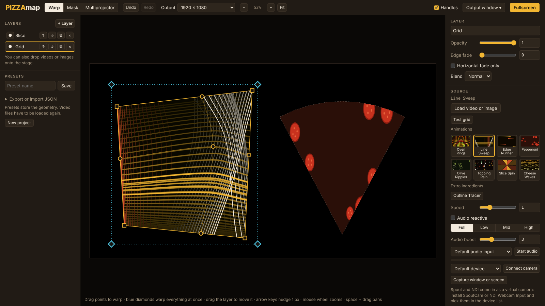Choose the Cheese Waves animation
This screenshot has height=306, width=545.
(530, 170)
